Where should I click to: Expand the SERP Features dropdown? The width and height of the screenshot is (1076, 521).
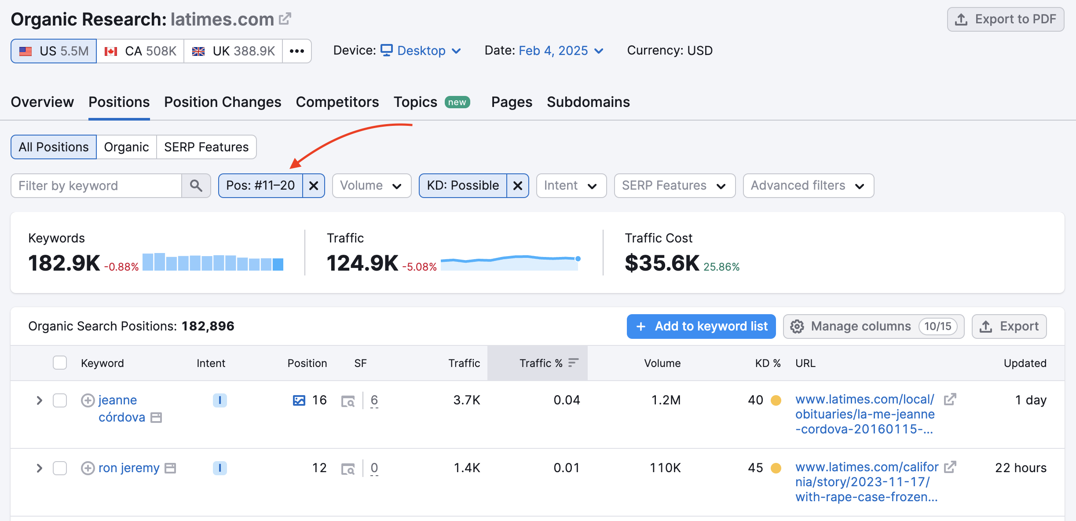click(673, 185)
